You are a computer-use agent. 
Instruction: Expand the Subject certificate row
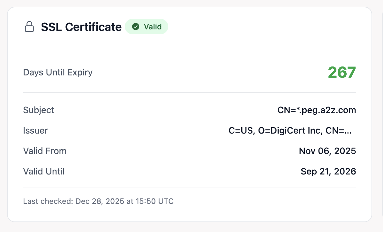(x=189, y=110)
